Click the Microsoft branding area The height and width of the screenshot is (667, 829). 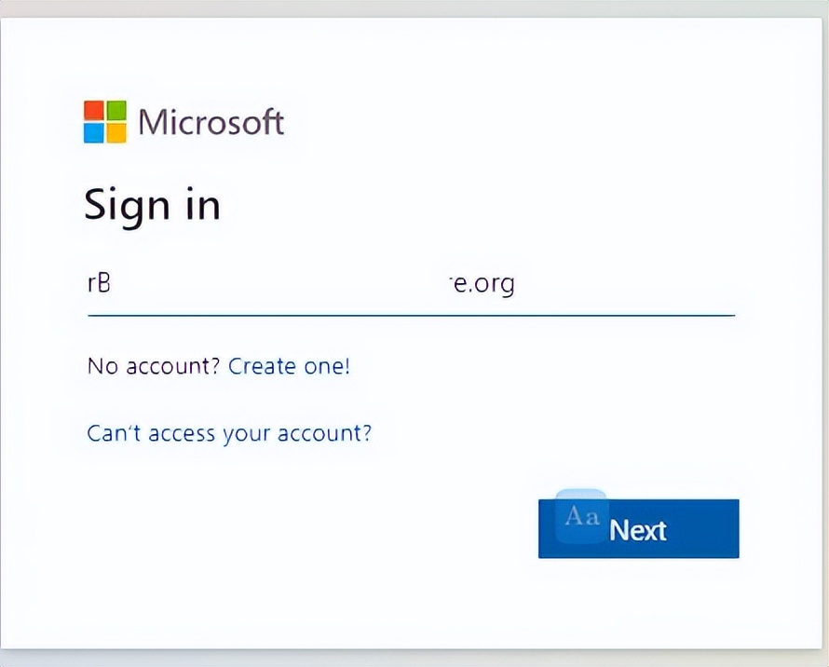click(184, 121)
